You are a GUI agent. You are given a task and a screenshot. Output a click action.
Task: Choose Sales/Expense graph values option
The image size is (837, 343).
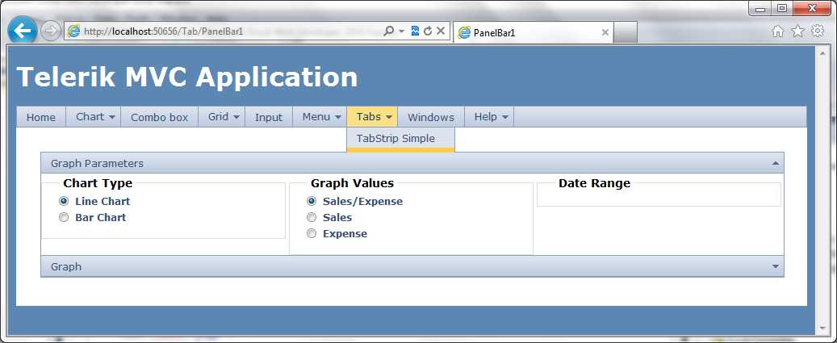click(312, 201)
